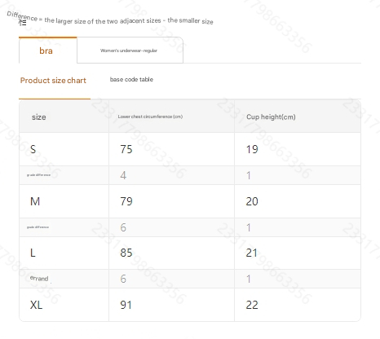Click the grade difference value 4

pyautogui.click(x=123, y=175)
